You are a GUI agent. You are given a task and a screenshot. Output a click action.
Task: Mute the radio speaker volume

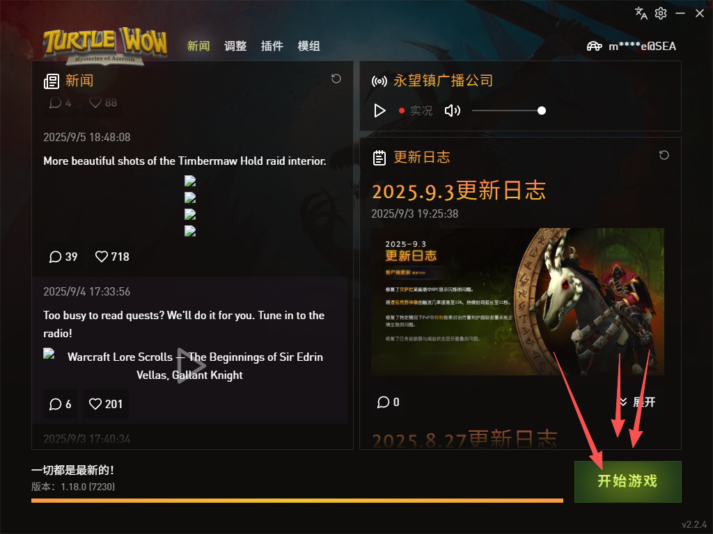coord(452,111)
